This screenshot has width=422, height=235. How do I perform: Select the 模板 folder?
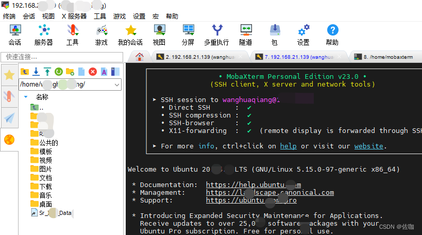click(41, 152)
